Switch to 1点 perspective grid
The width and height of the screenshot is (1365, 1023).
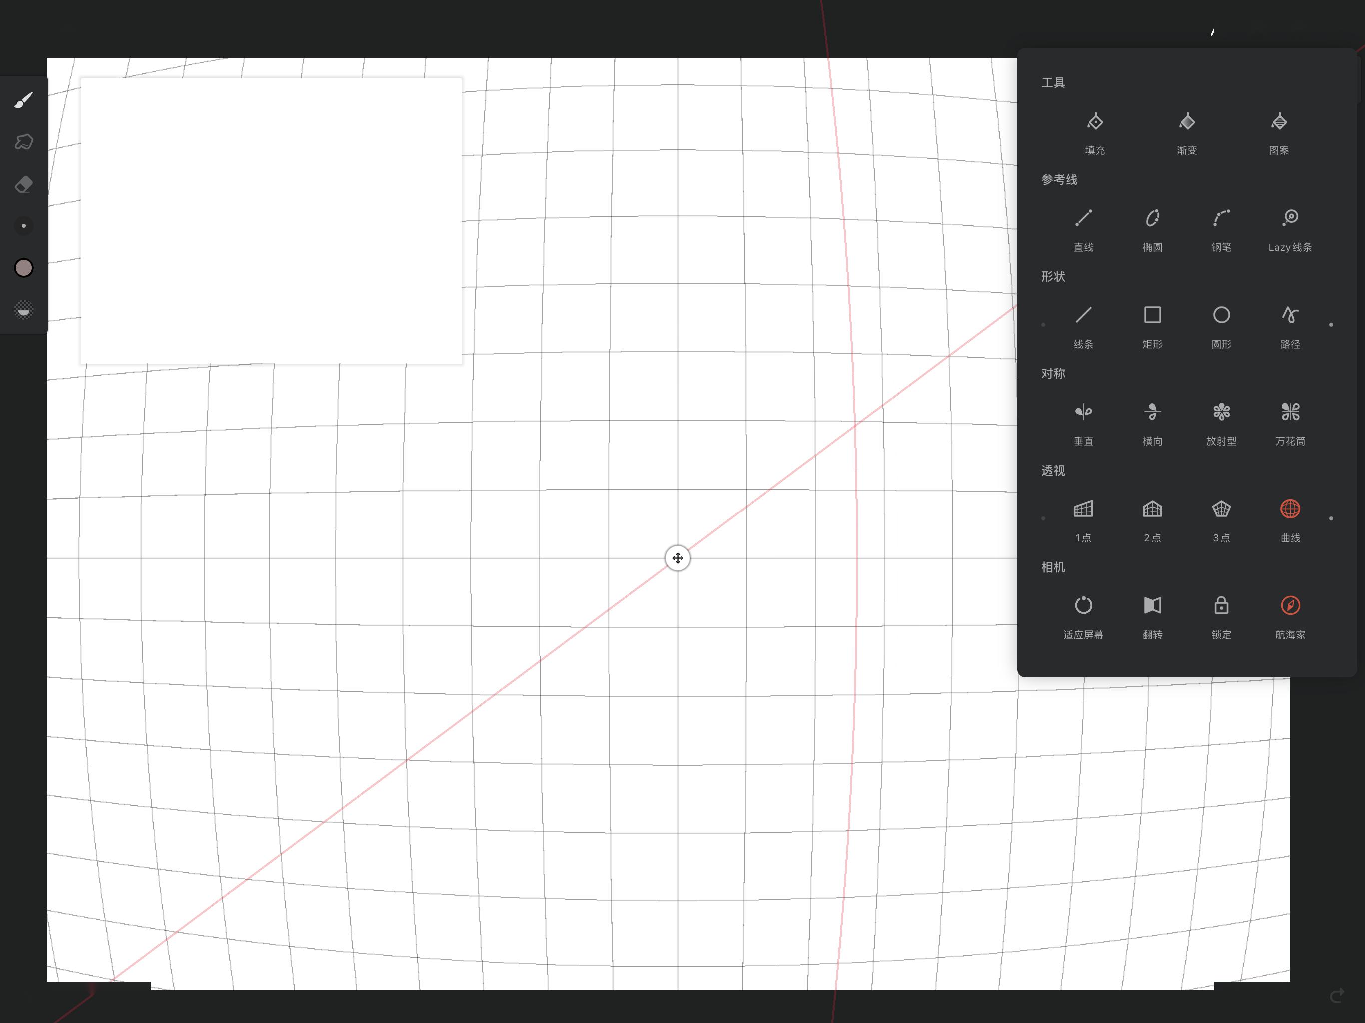[x=1083, y=520]
